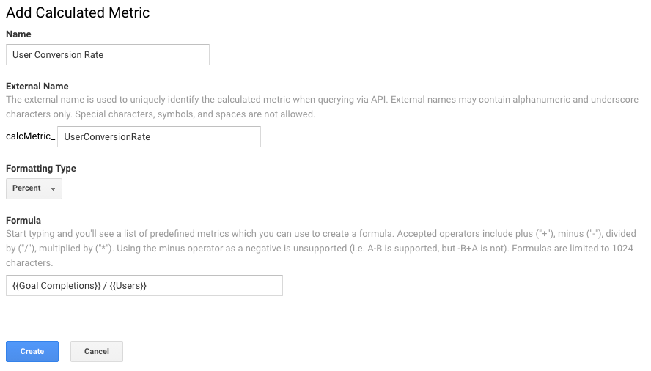
Task: Click the Formula help text paragraph
Action: coord(321,248)
